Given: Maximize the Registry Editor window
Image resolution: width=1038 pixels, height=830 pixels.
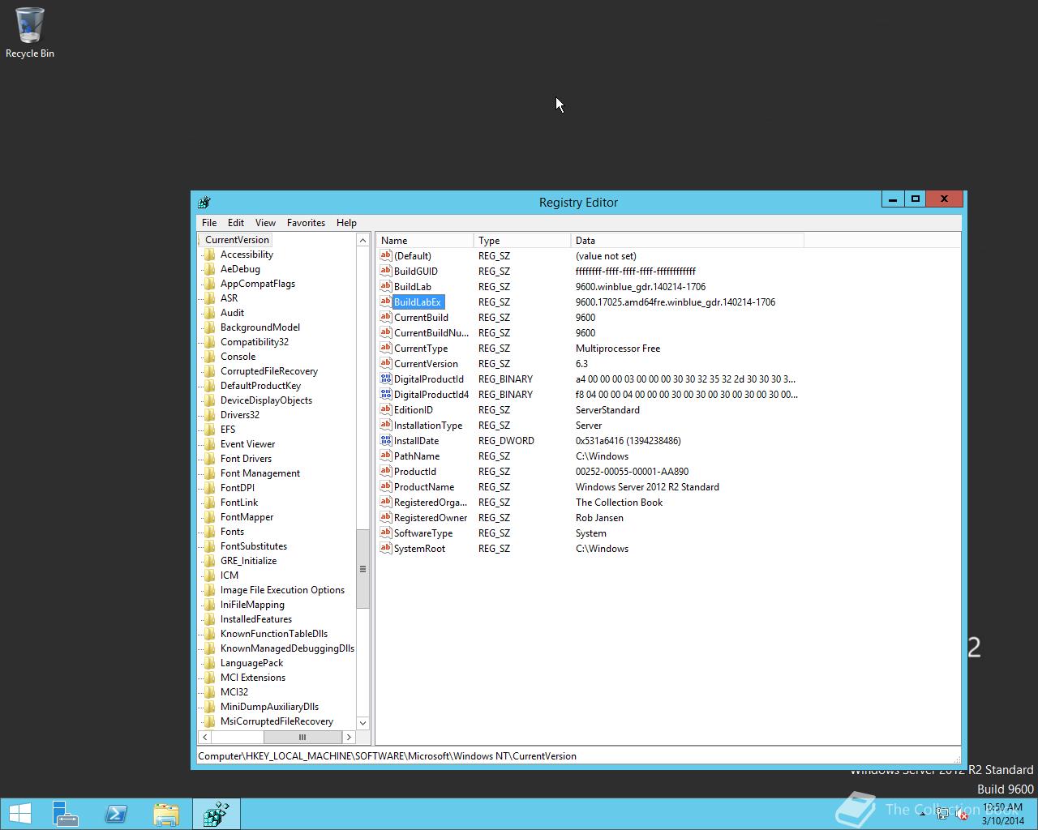Looking at the screenshot, I should 916,199.
